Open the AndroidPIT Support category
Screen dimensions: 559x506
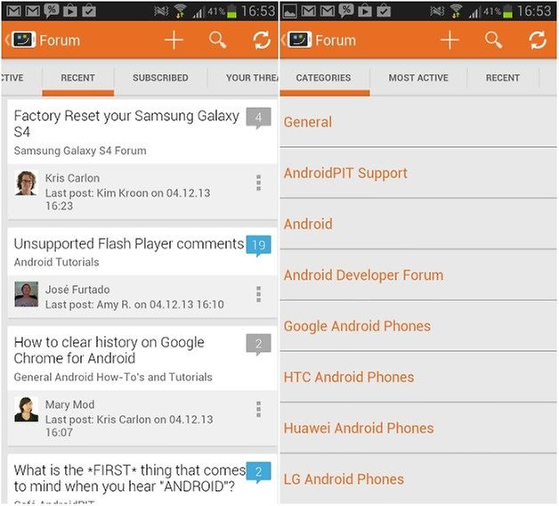point(418,173)
